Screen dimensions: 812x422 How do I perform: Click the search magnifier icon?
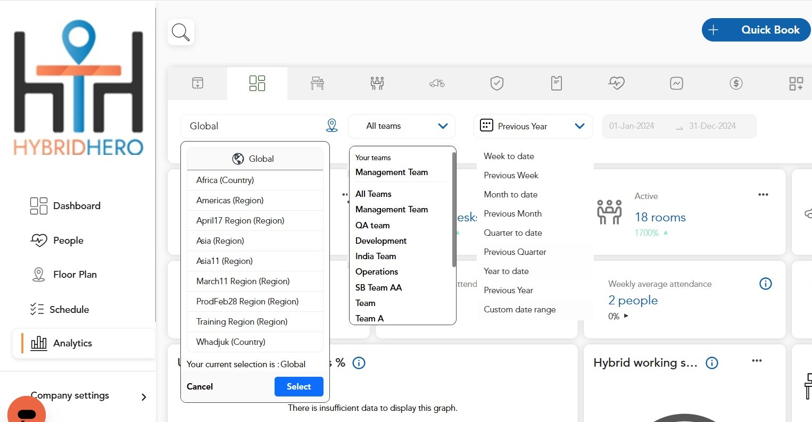pos(181,32)
